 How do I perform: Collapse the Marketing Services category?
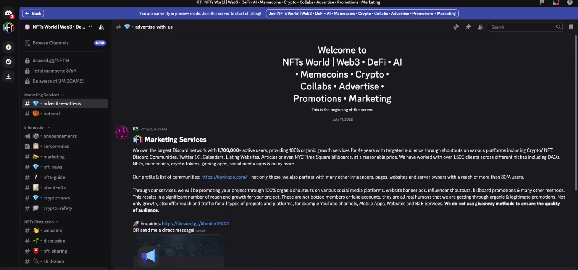pos(42,94)
